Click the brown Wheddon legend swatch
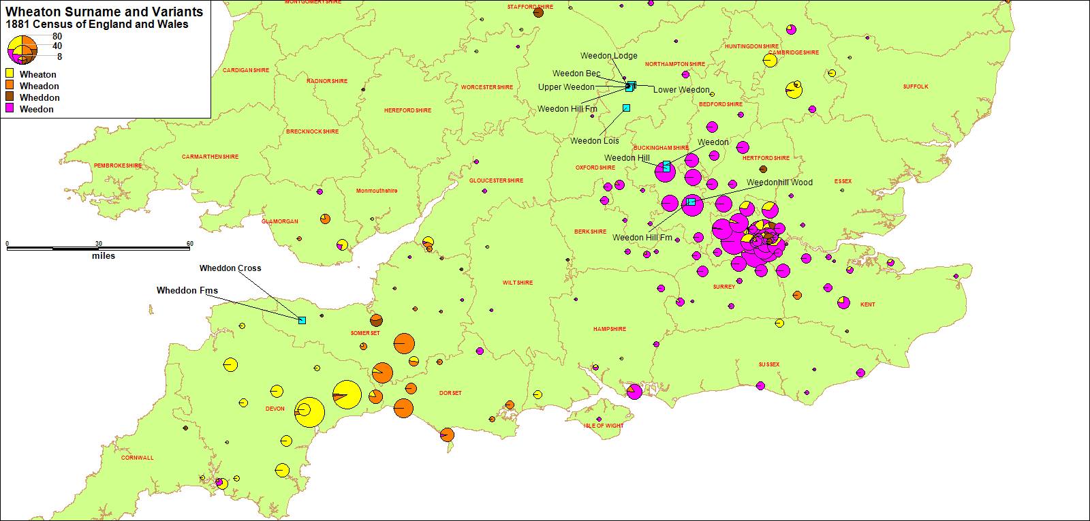 point(10,97)
